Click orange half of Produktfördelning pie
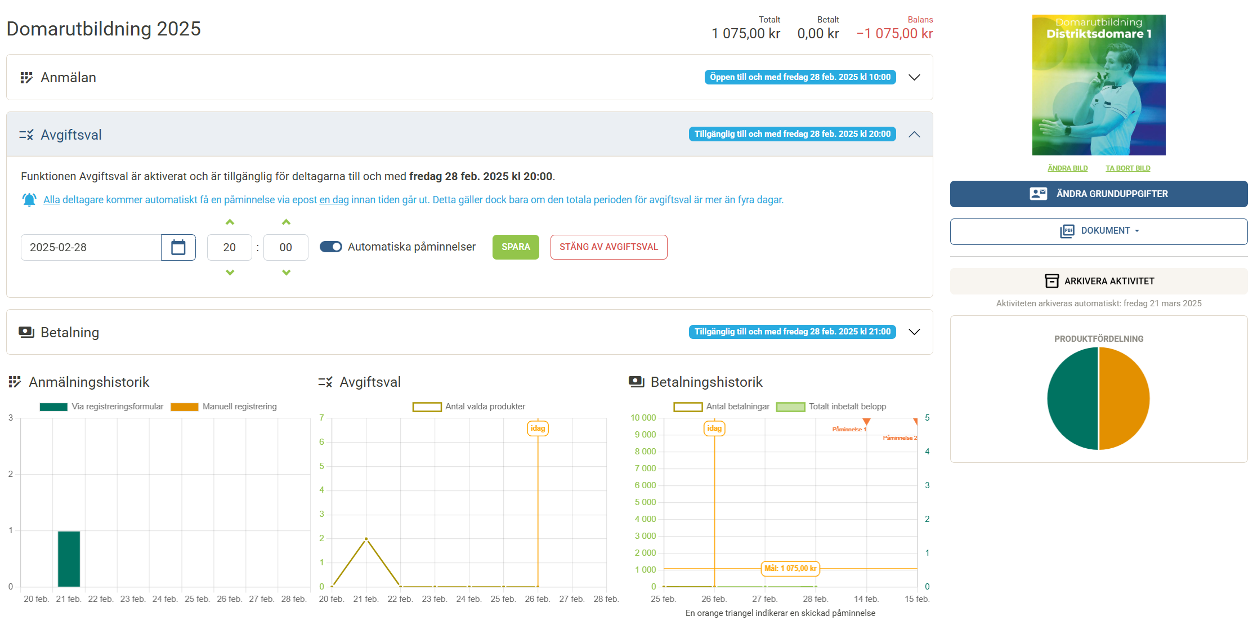The height and width of the screenshot is (634, 1253). point(1124,399)
